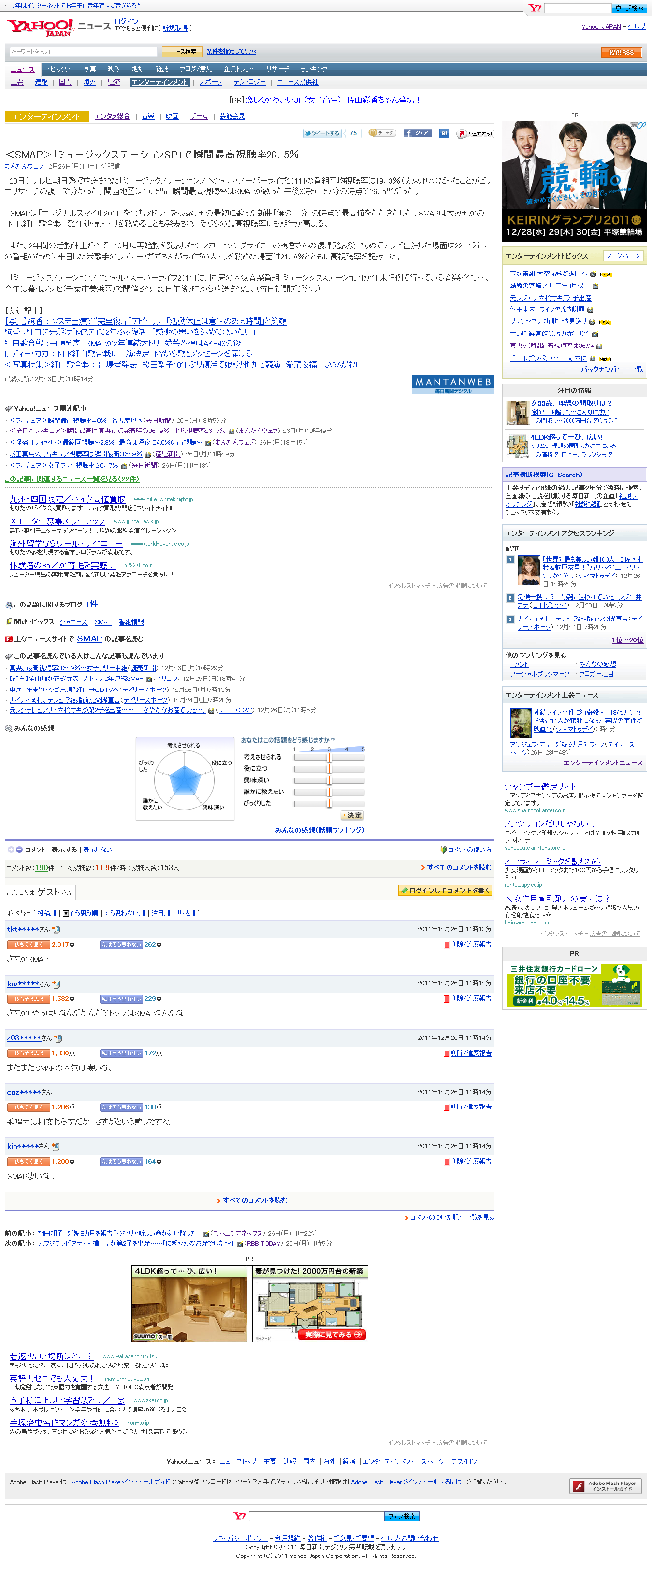The height and width of the screenshot is (1570, 652).
Task: Click the orange RSS button
Action: (621, 52)
